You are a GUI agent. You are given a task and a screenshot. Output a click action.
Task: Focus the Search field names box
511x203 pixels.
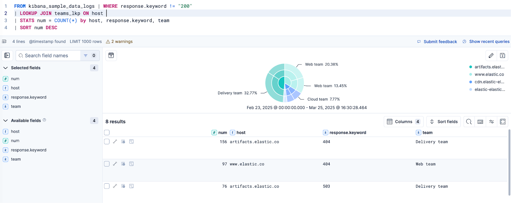(x=48, y=56)
